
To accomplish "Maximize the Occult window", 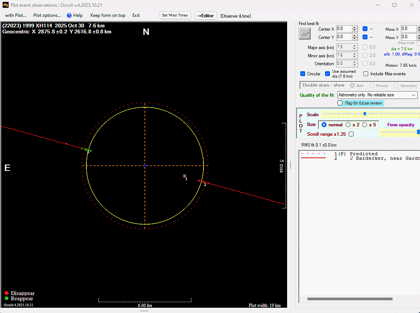I will tap(394, 5).
